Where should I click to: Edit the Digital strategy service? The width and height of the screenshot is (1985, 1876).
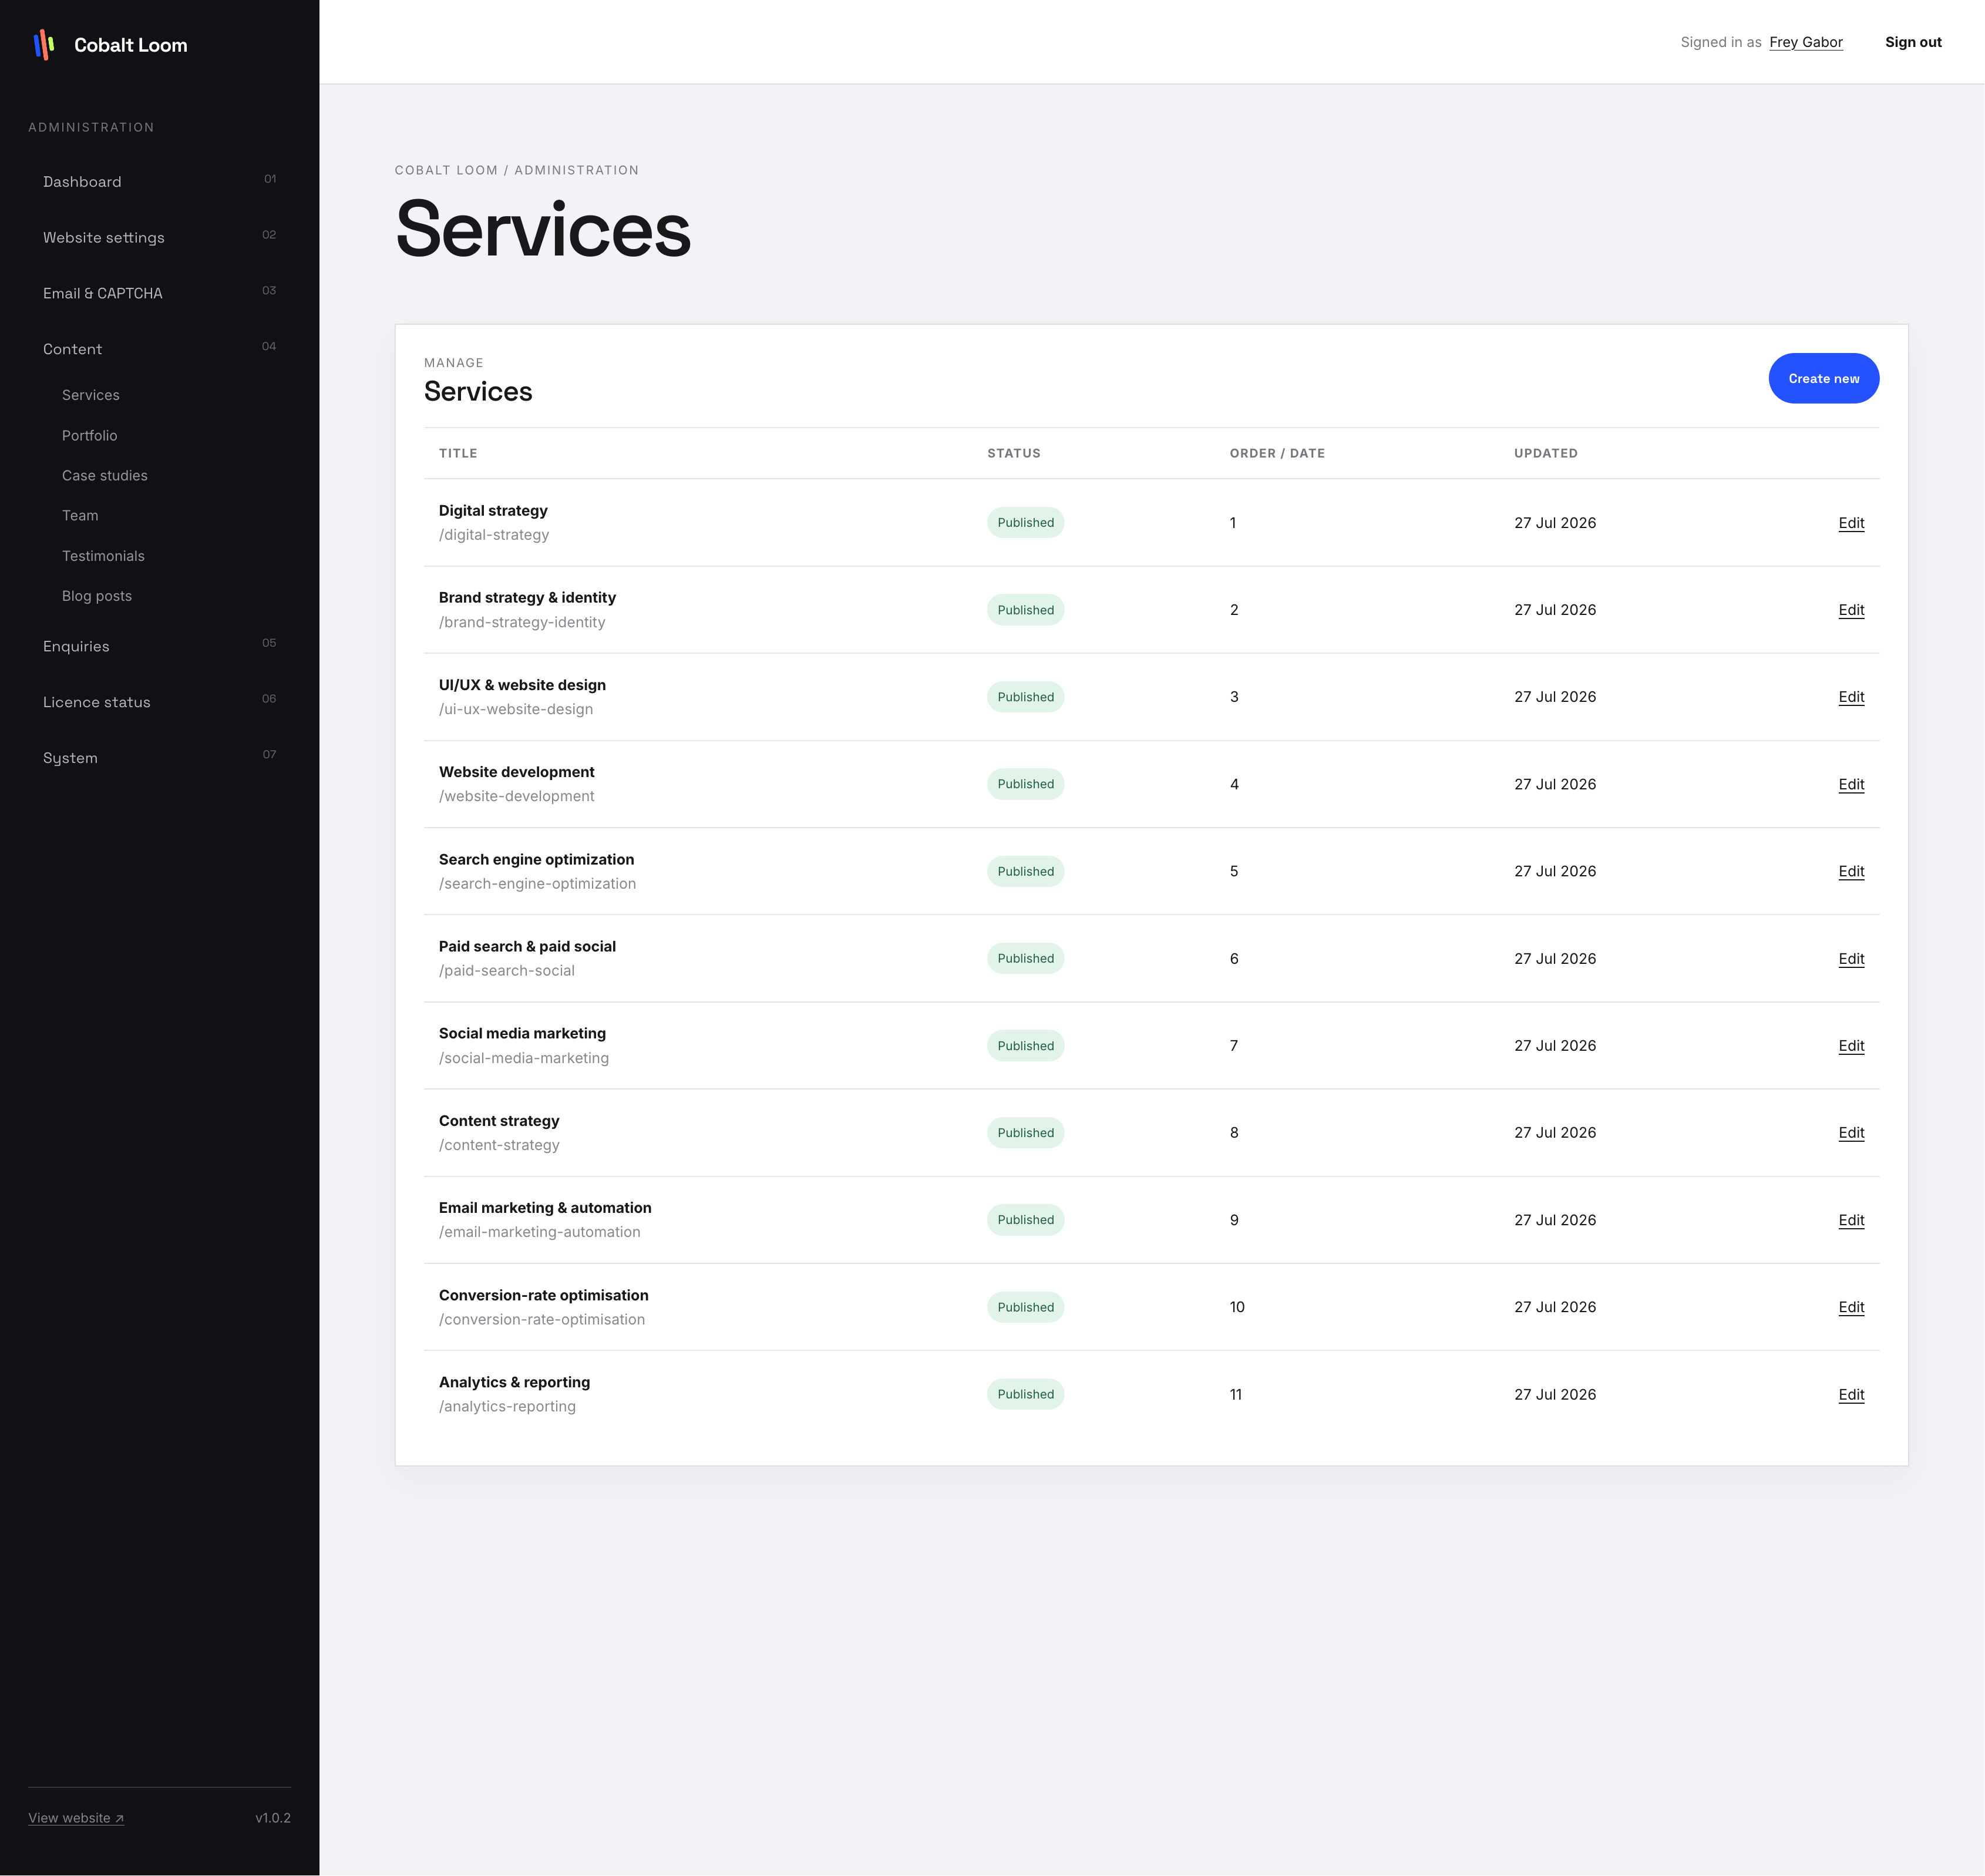(1851, 523)
